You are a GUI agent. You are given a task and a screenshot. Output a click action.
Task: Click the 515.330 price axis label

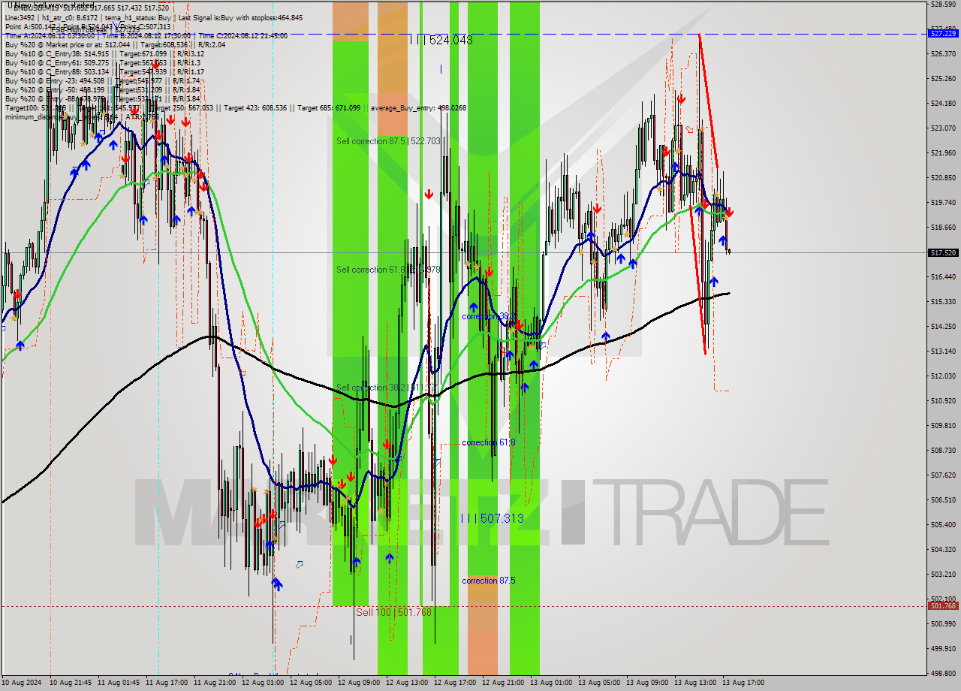click(943, 301)
